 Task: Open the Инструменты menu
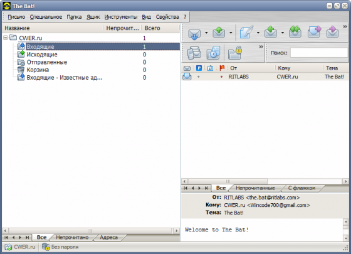click(x=121, y=17)
